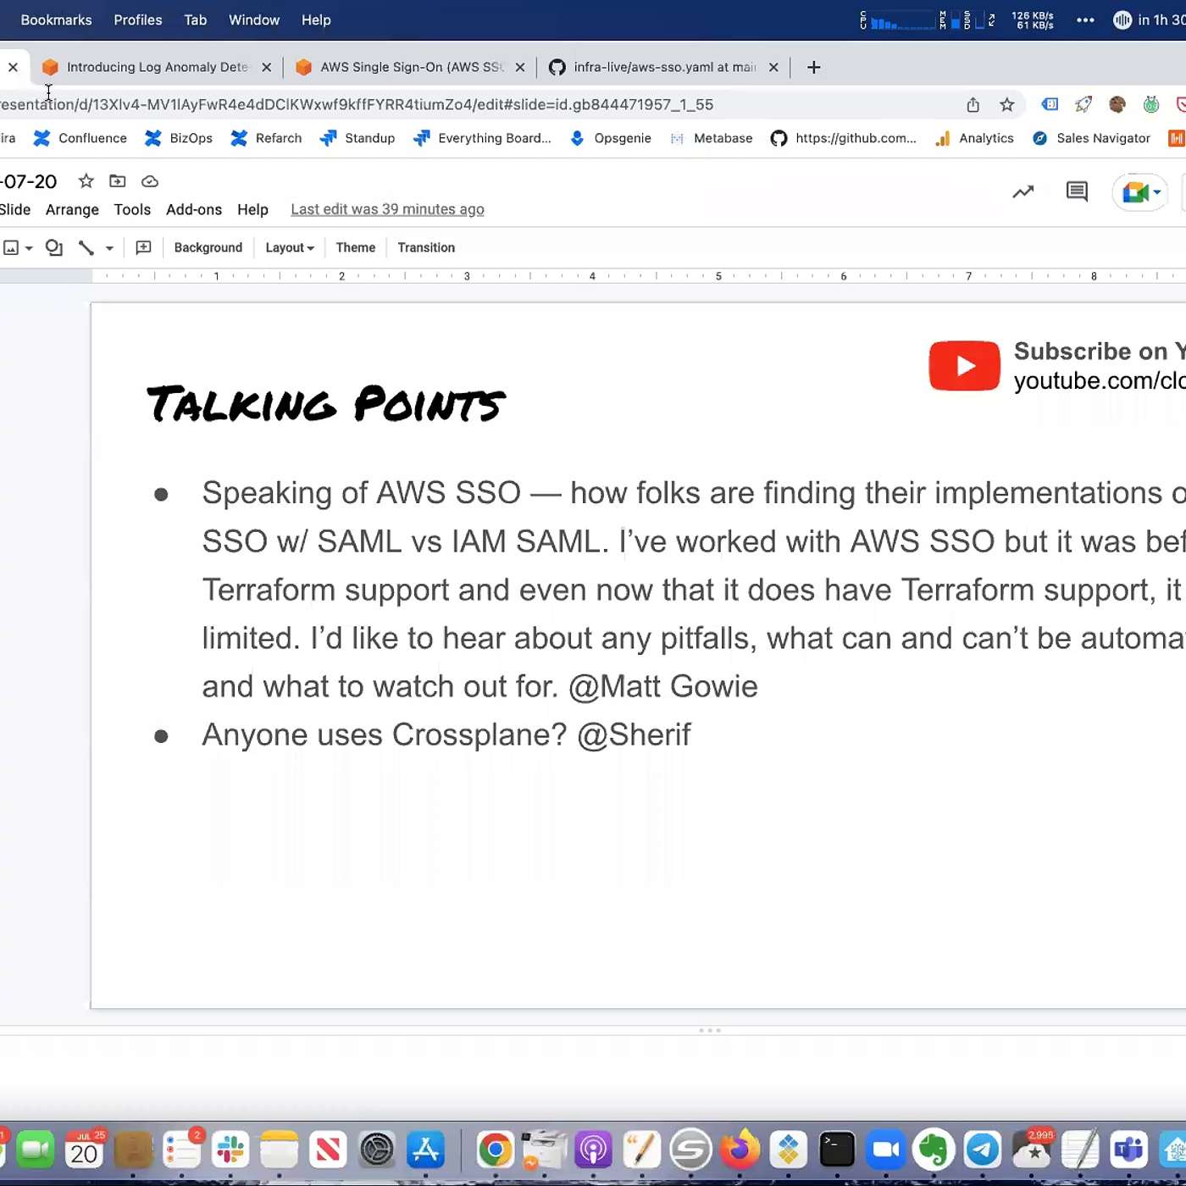
Task: Click the add comment toolbar icon
Action: (143, 247)
